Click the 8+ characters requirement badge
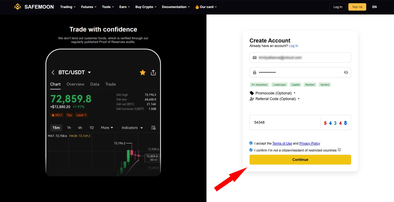Screen dimensions: 394x202 pyautogui.click(x=259, y=85)
